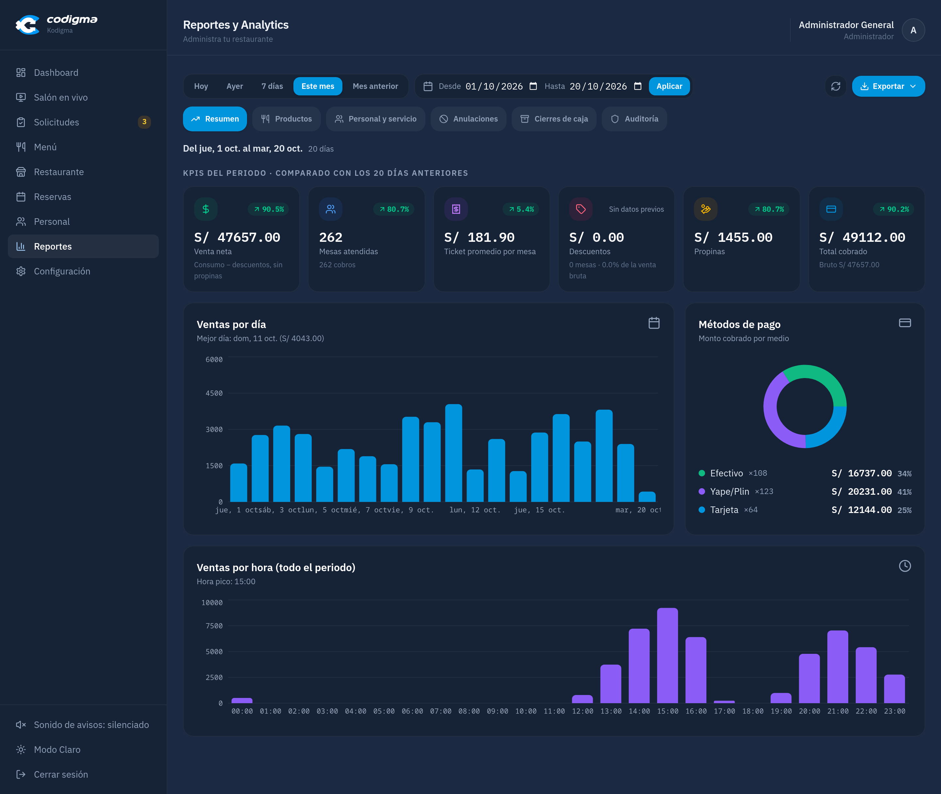Click the Propinas tips icon
The image size is (941, 794).
click(x=706, y=209)
